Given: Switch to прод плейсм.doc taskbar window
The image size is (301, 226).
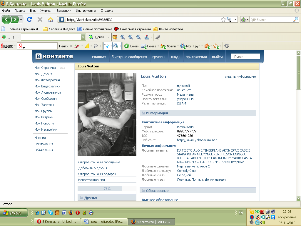Looking at the screenshot, I should click(x=104, y=222).
